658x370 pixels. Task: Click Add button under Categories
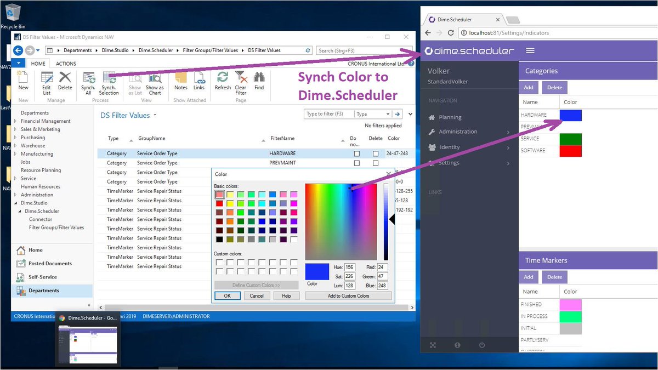point(529,87)
